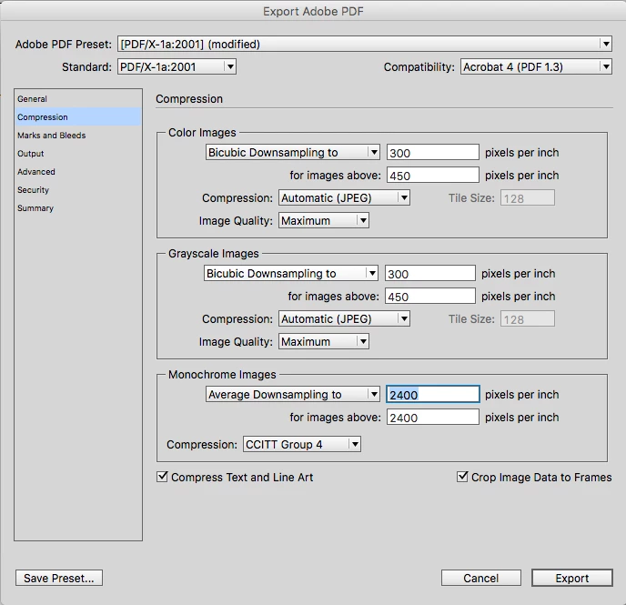
Task: Click Grayscale 'for images above' field 450
Action: [430, 296]
